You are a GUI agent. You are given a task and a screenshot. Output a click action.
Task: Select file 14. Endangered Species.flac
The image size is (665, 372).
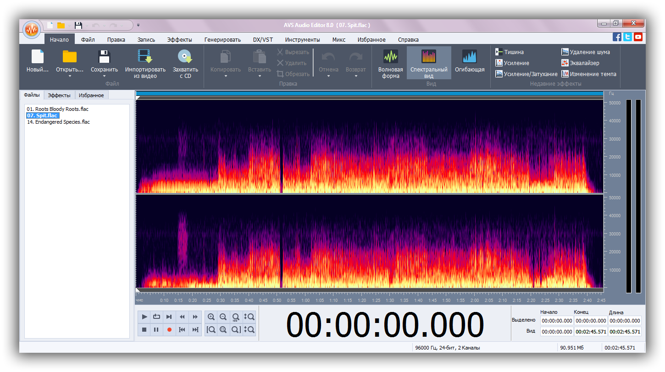pos(58,122)
